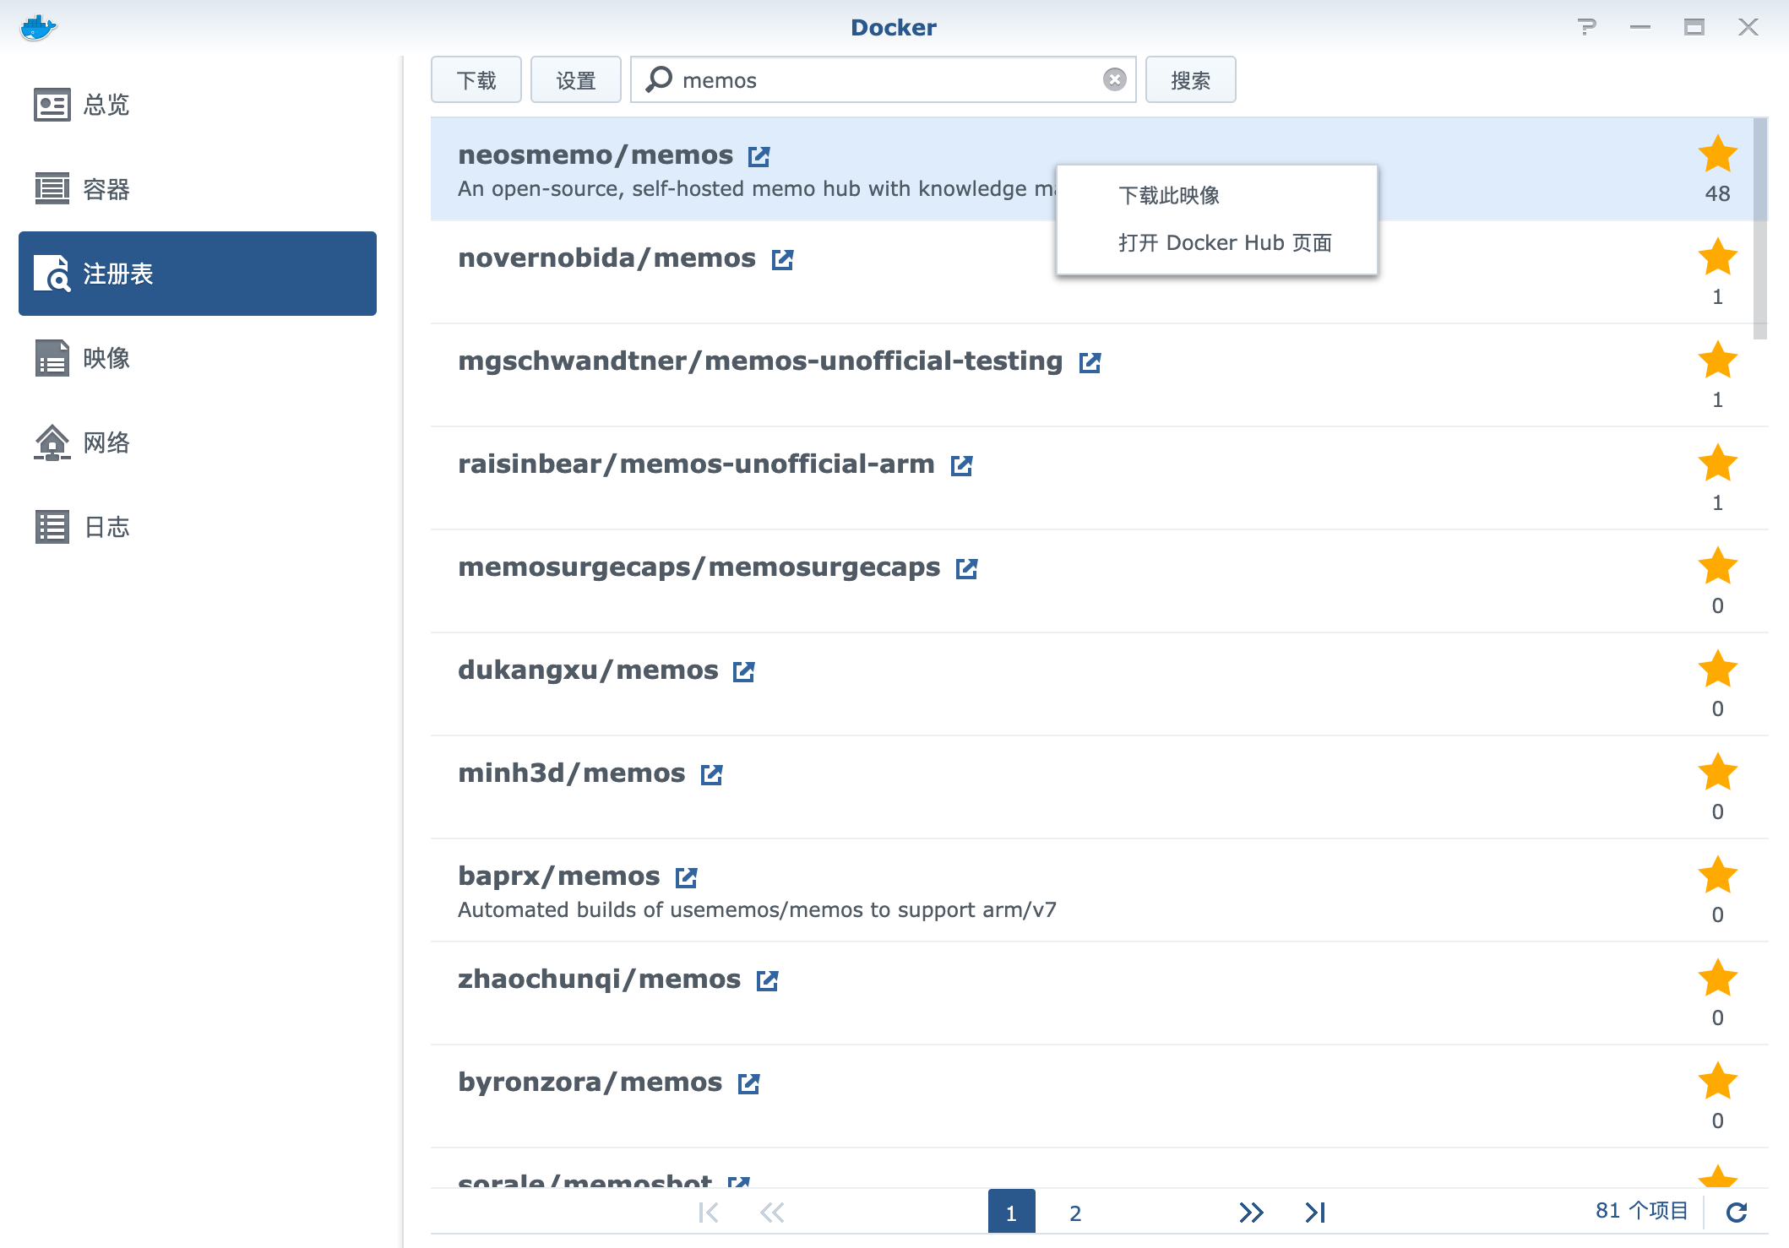The width and height of the screenshot is (1789, 1248).
Task: Open neosmemo/memos external link icon
Action: click(x=759, y=156)
